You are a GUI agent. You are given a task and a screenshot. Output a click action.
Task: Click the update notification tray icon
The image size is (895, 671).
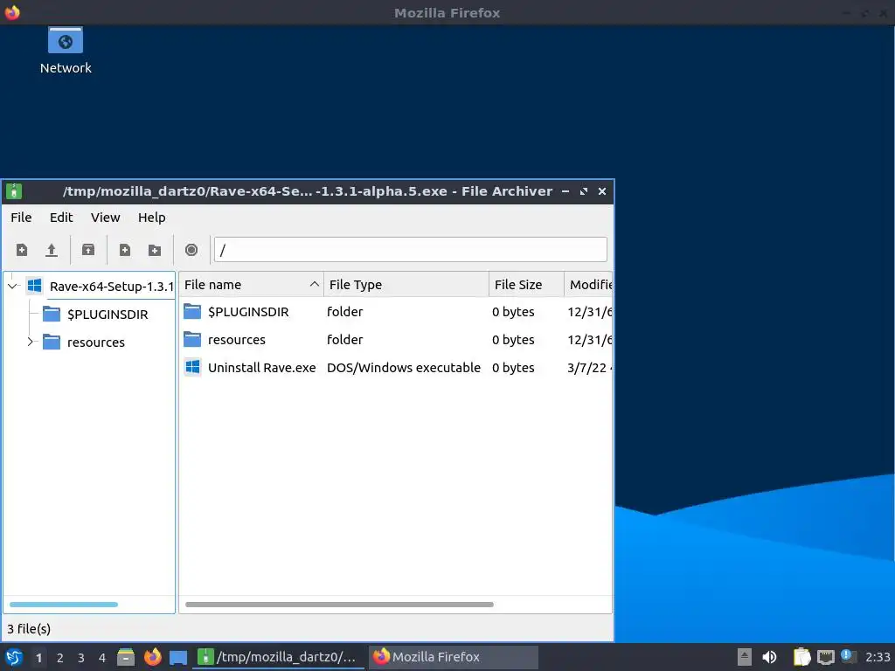point(848,656)
